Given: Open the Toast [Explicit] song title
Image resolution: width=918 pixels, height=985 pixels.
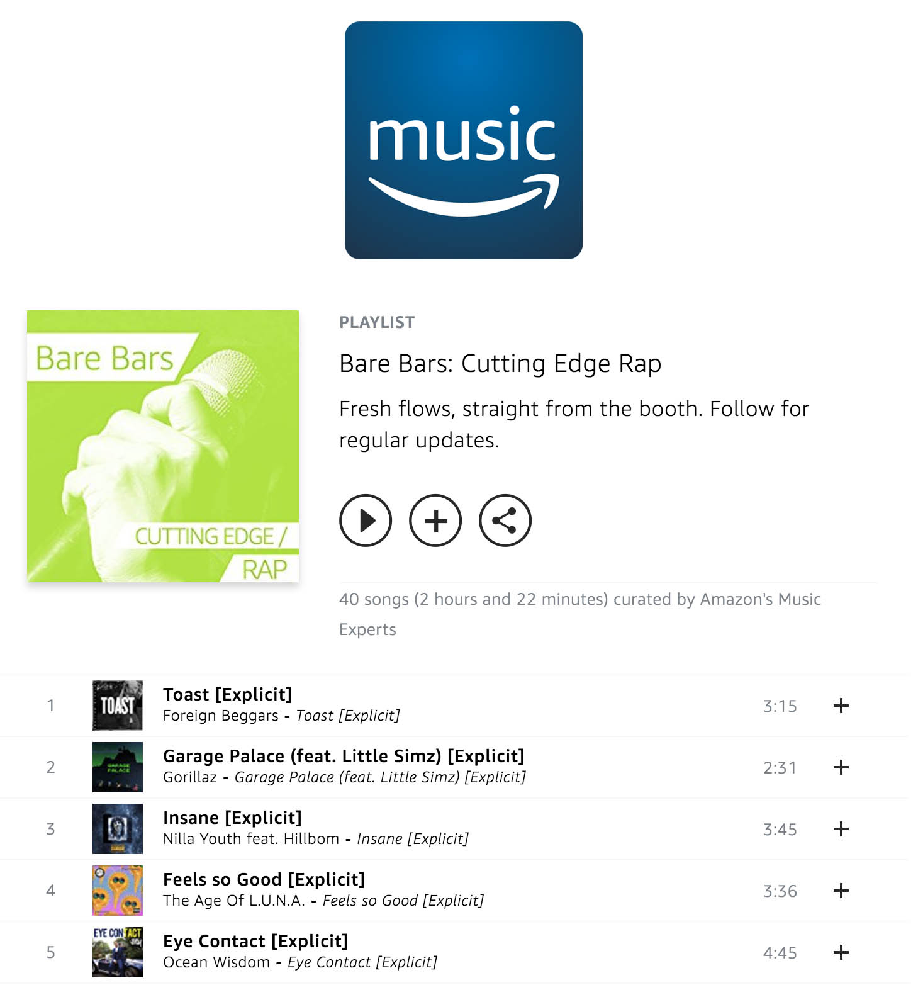Looking at the screenshot, I should pyautogui.click(x=227, y=694).
